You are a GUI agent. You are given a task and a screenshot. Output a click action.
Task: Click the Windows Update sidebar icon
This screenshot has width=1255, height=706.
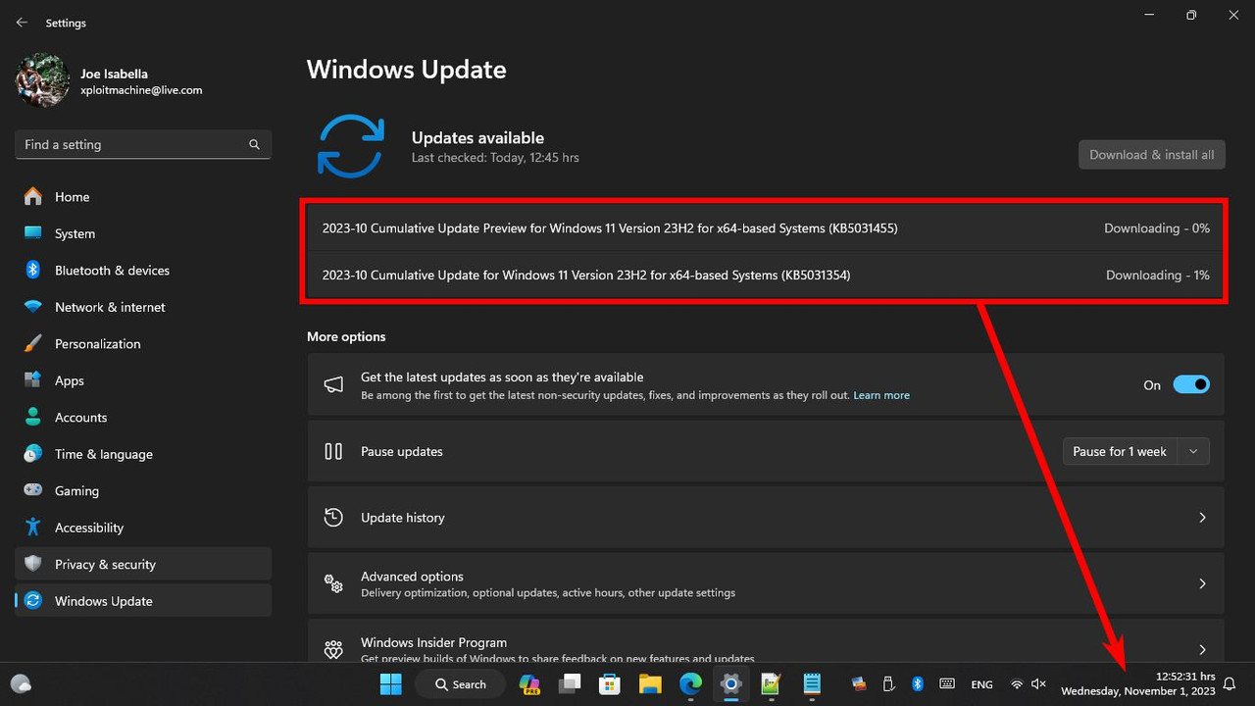coord(33,601)
